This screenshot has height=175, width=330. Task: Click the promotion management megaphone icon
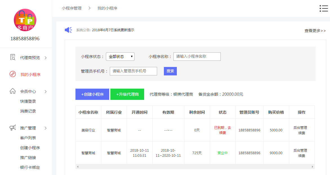[x=13, y=128]
